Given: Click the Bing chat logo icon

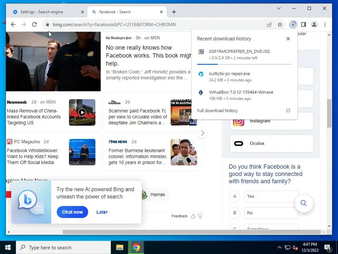Looking at the screenshot, I should pos(27,200).
